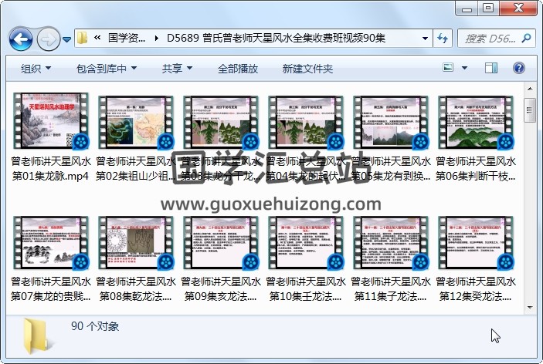Image resolution: width=543 pixels, height=364 pixels.
Task: Click the 全部播放 button
Action: point(238,69)
